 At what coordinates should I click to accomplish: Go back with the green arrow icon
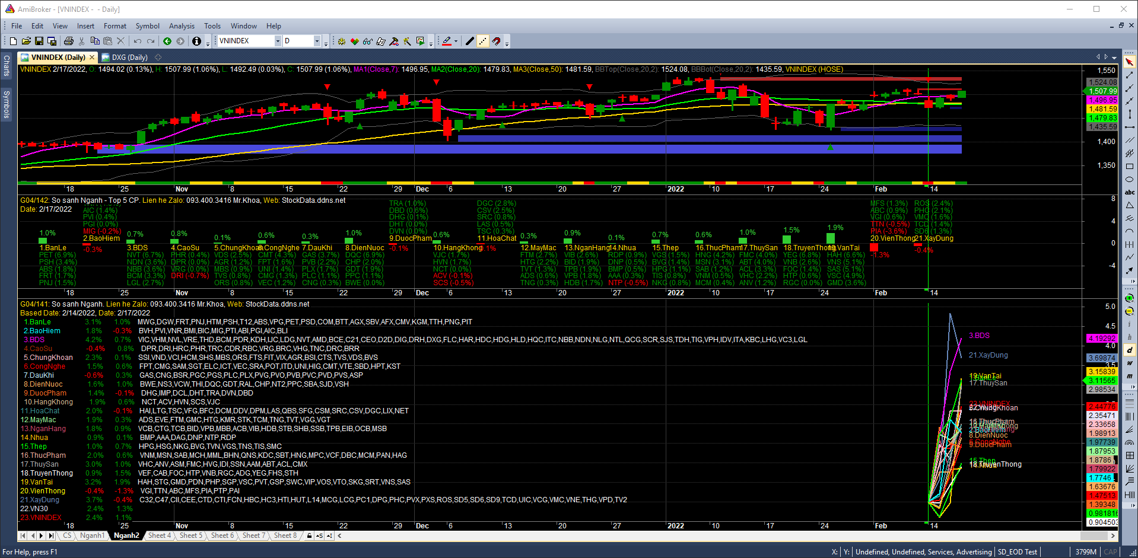(x=167, y=41)
